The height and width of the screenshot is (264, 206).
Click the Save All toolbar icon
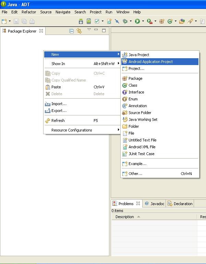click(24, 21)
